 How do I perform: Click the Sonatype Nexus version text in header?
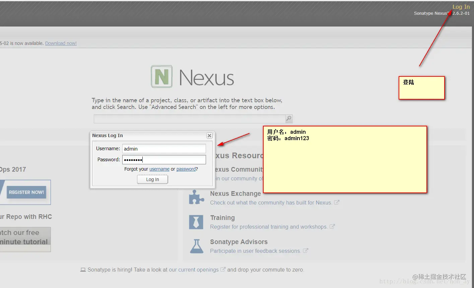pos(442,13)
